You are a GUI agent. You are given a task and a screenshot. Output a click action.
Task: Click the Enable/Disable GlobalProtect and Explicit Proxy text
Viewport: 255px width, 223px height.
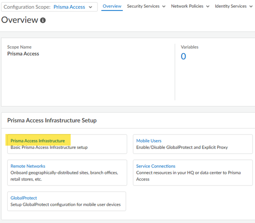point(182,147)
